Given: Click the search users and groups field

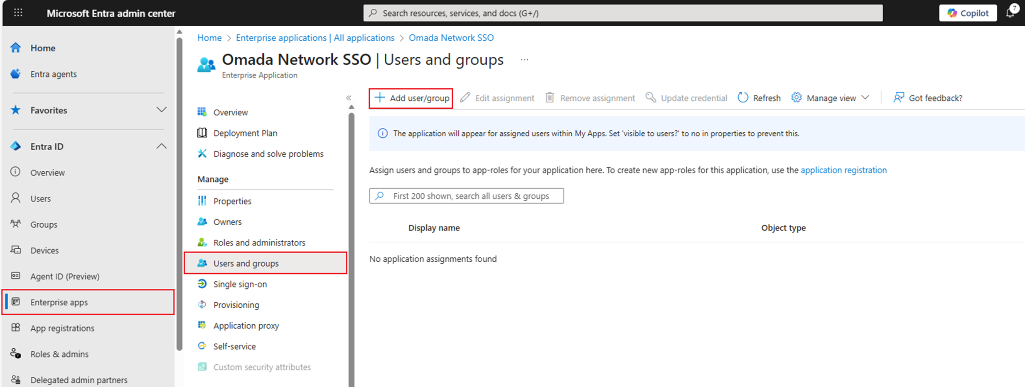Looking at the screenshot, I should pyautogui.click(x=466, y=196).
